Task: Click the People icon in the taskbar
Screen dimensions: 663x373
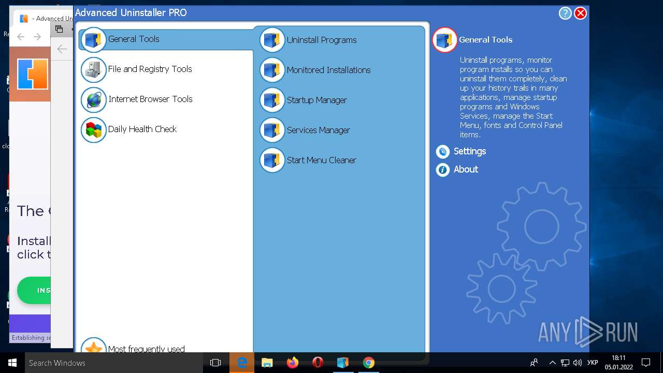Action: [x=534, y=363]
